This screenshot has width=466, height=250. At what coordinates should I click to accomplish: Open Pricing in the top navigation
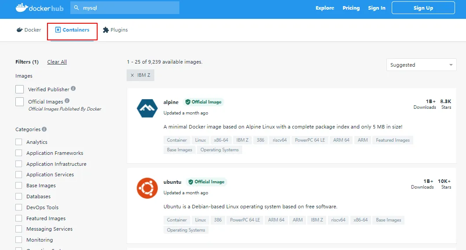[x=351, y=8]
